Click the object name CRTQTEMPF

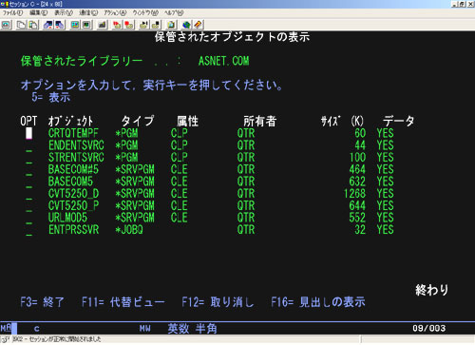[73, 133]
